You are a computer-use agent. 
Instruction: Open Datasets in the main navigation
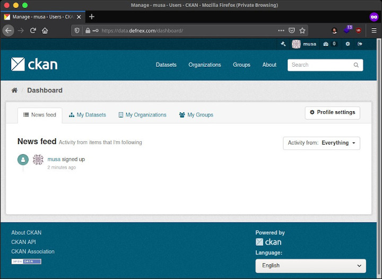click(x=166, y=65)
